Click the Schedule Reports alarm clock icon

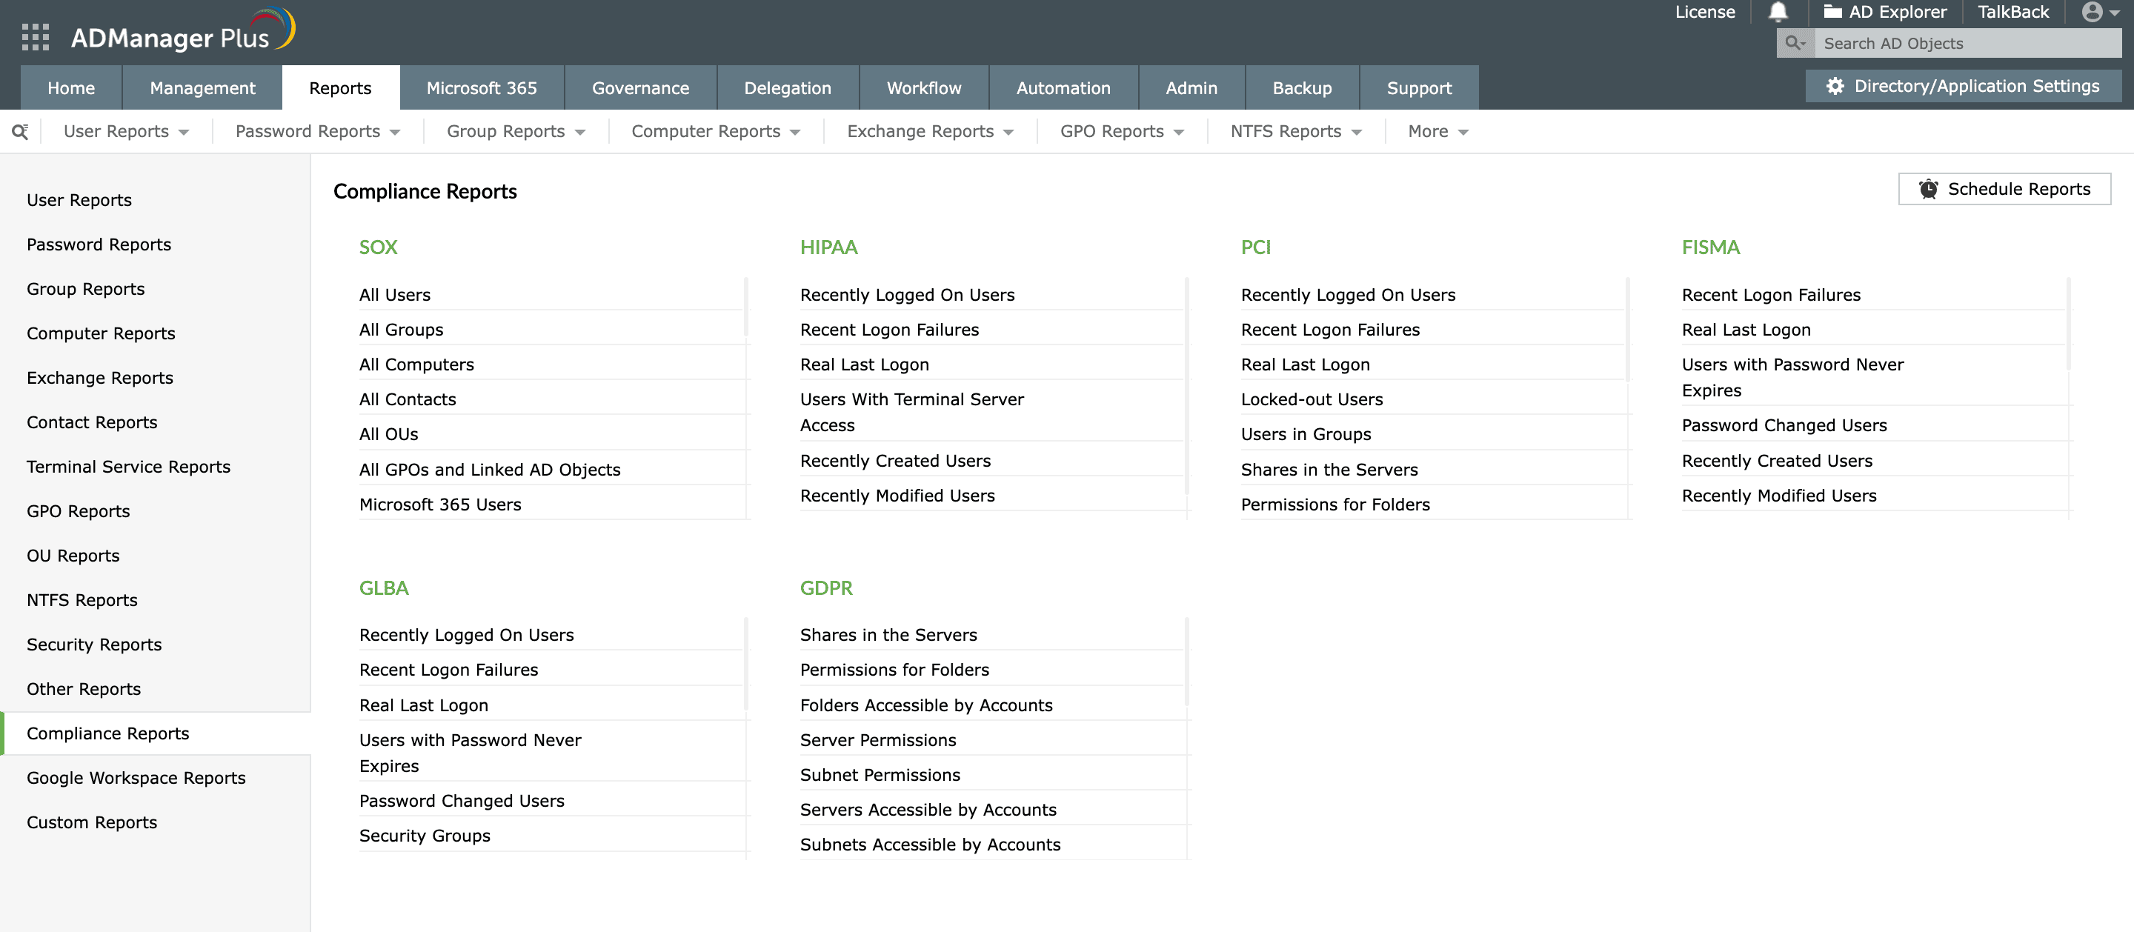[x=1928, y=189]
